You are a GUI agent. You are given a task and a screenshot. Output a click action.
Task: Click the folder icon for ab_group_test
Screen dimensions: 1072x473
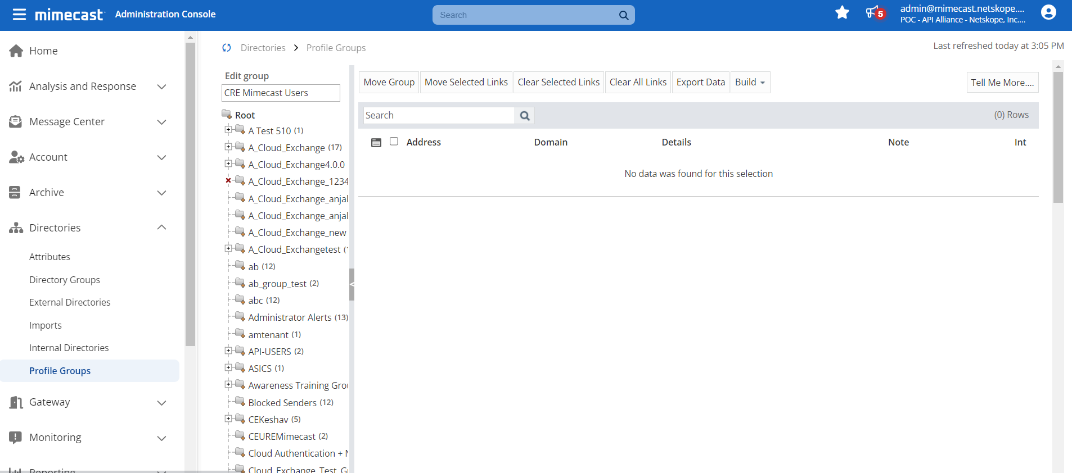[240, 283]
